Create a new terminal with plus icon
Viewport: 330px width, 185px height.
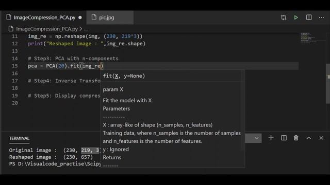tap(271, 138)
